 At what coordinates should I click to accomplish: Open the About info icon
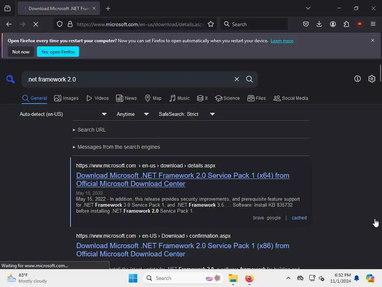[357, 78]
